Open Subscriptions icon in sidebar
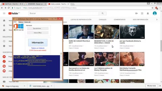Screen dimensions: 162x91 (4, 30)
